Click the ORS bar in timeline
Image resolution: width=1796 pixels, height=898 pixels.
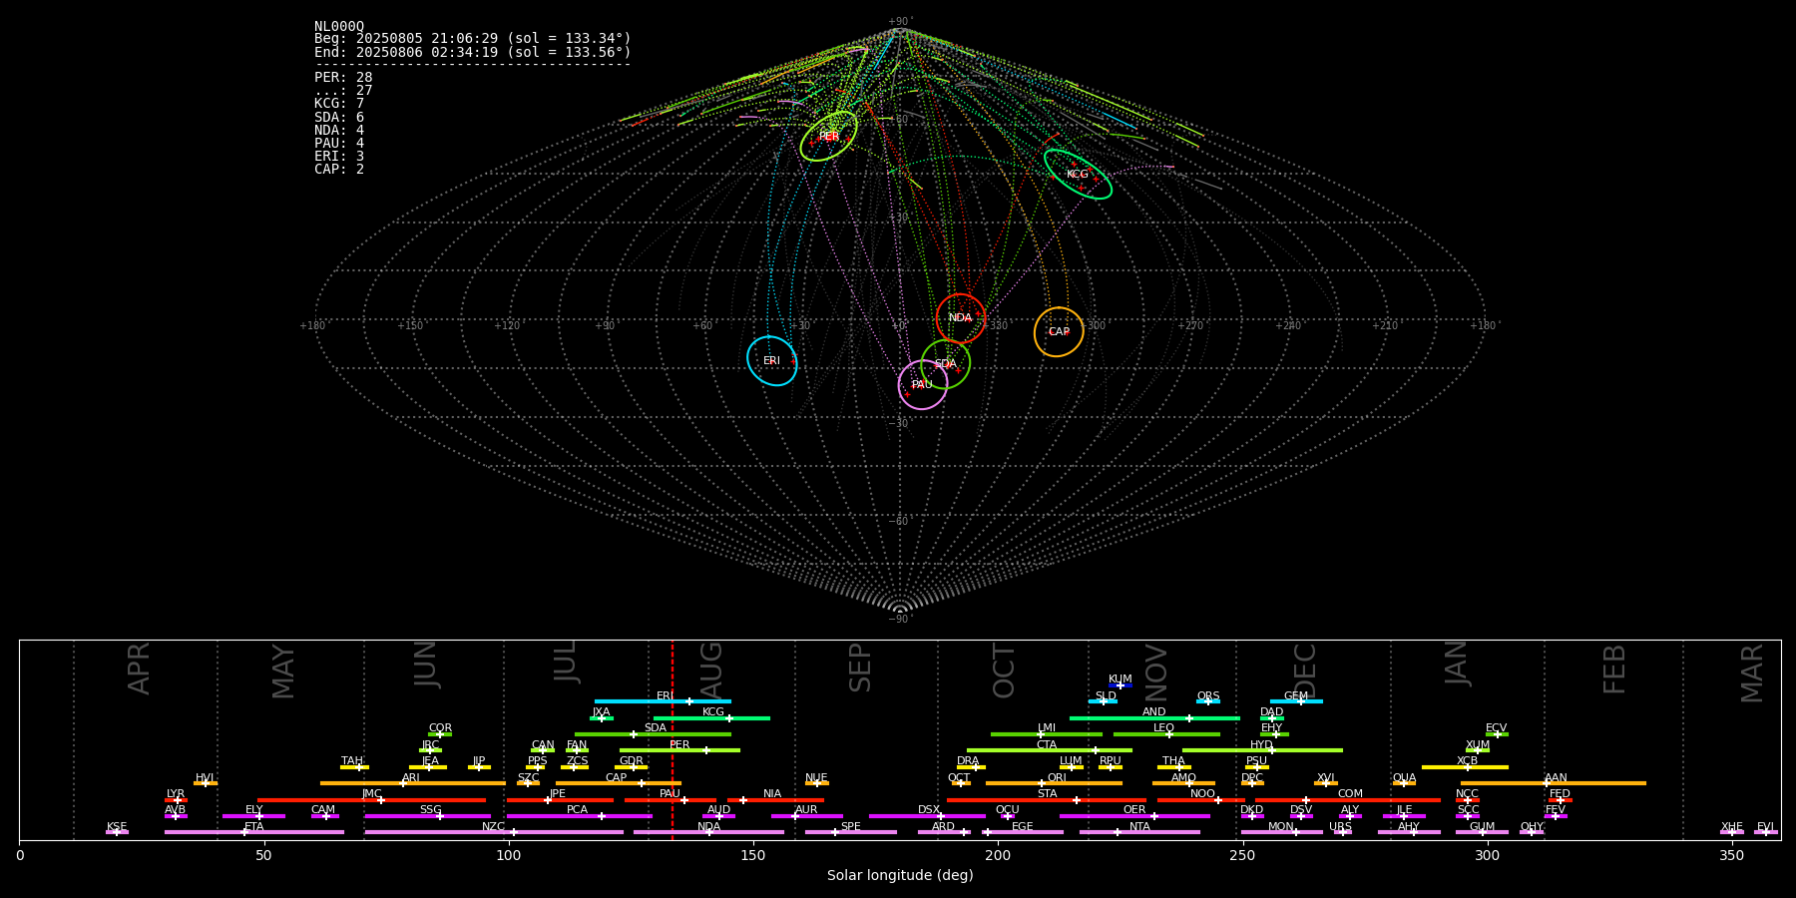tap(1208, 701)
